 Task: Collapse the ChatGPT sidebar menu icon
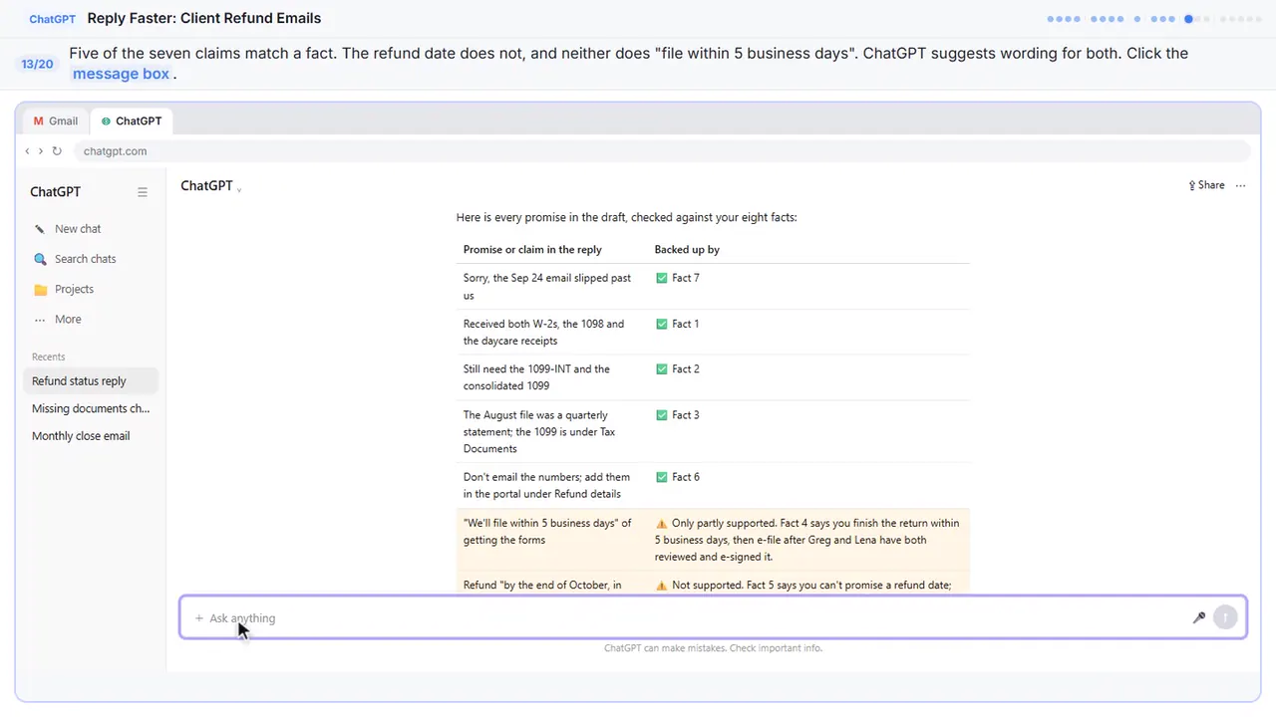(143, 192)
